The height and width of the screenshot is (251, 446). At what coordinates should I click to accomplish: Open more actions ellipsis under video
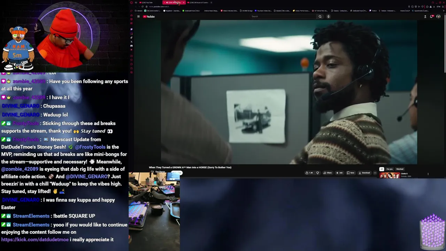(375, 173)
